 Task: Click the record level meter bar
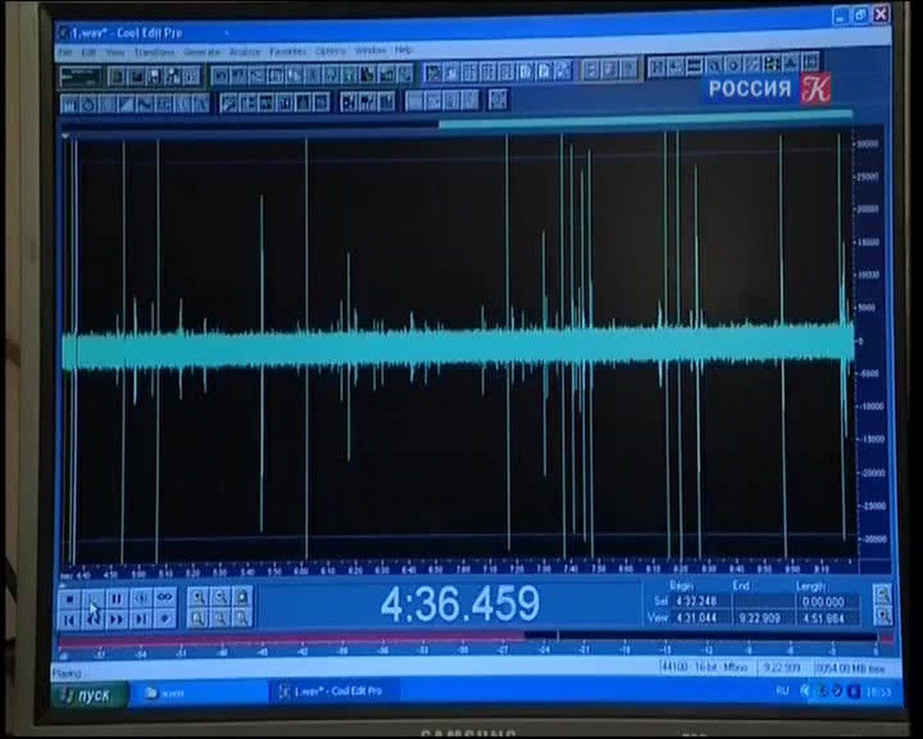point(466,638)
